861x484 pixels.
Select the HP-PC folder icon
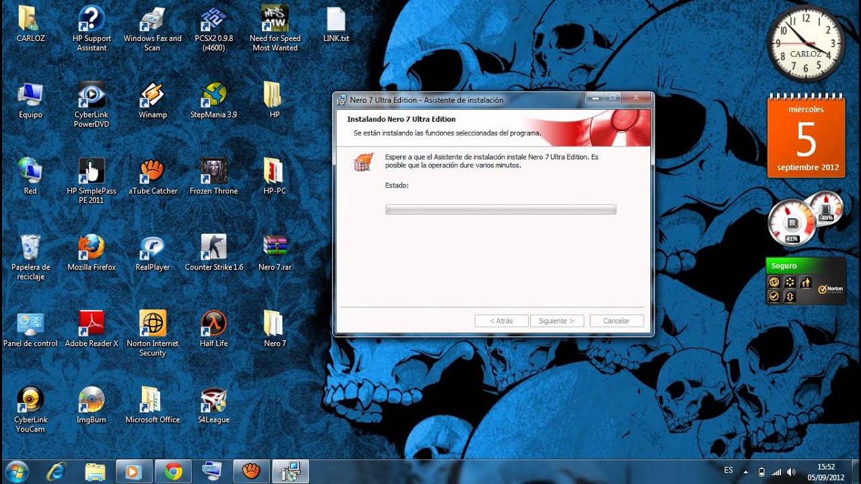274,176
